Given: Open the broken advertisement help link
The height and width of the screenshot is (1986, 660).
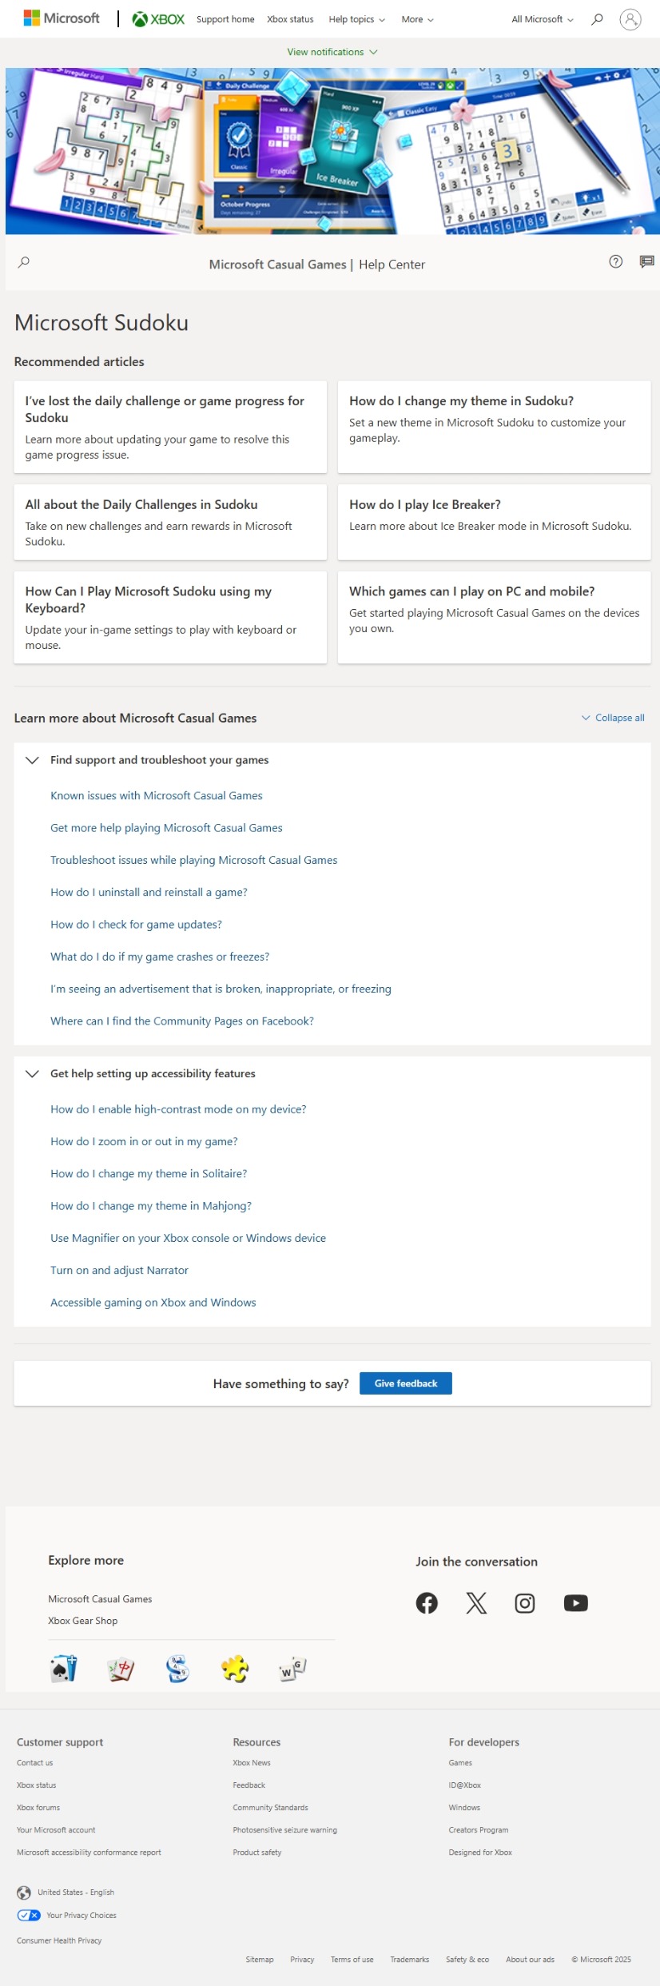Looking at the screenshot, I should (221, 989).
